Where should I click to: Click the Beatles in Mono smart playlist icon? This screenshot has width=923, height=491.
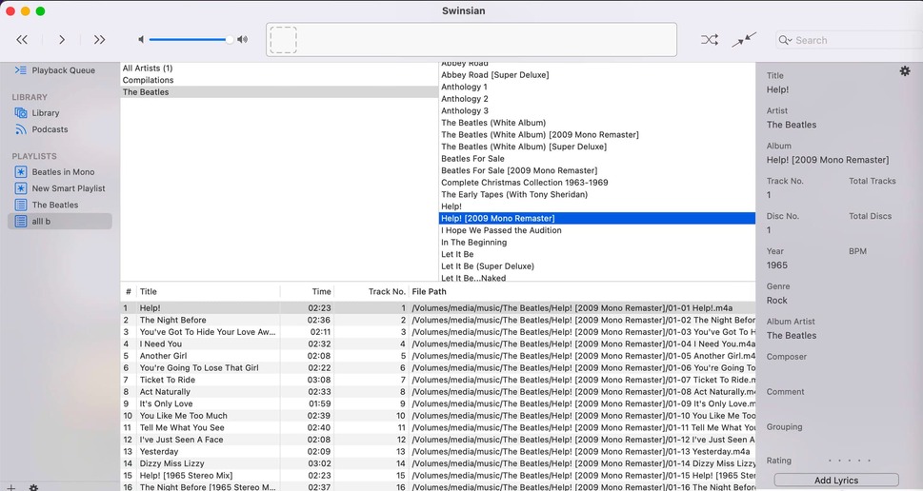point(21,171)
